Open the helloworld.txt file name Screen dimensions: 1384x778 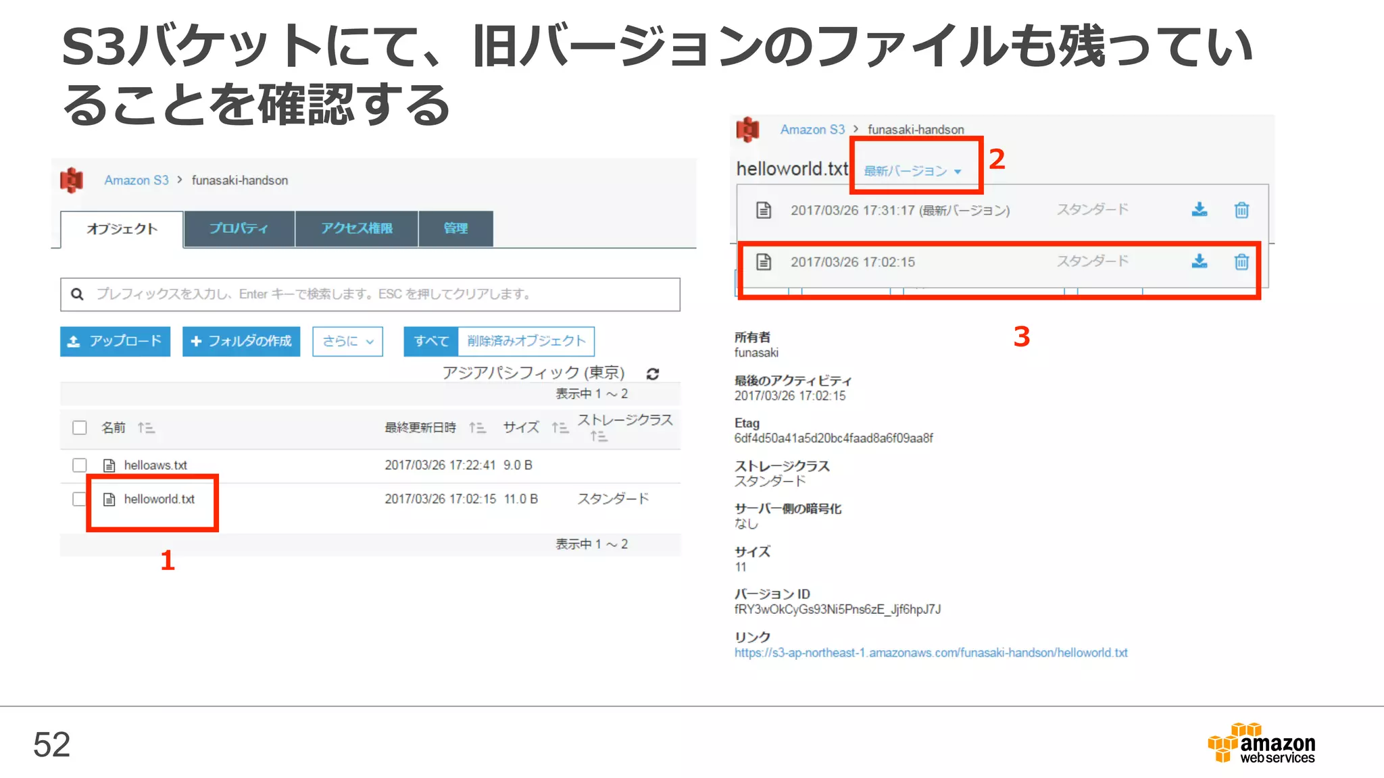coord(159,499)
